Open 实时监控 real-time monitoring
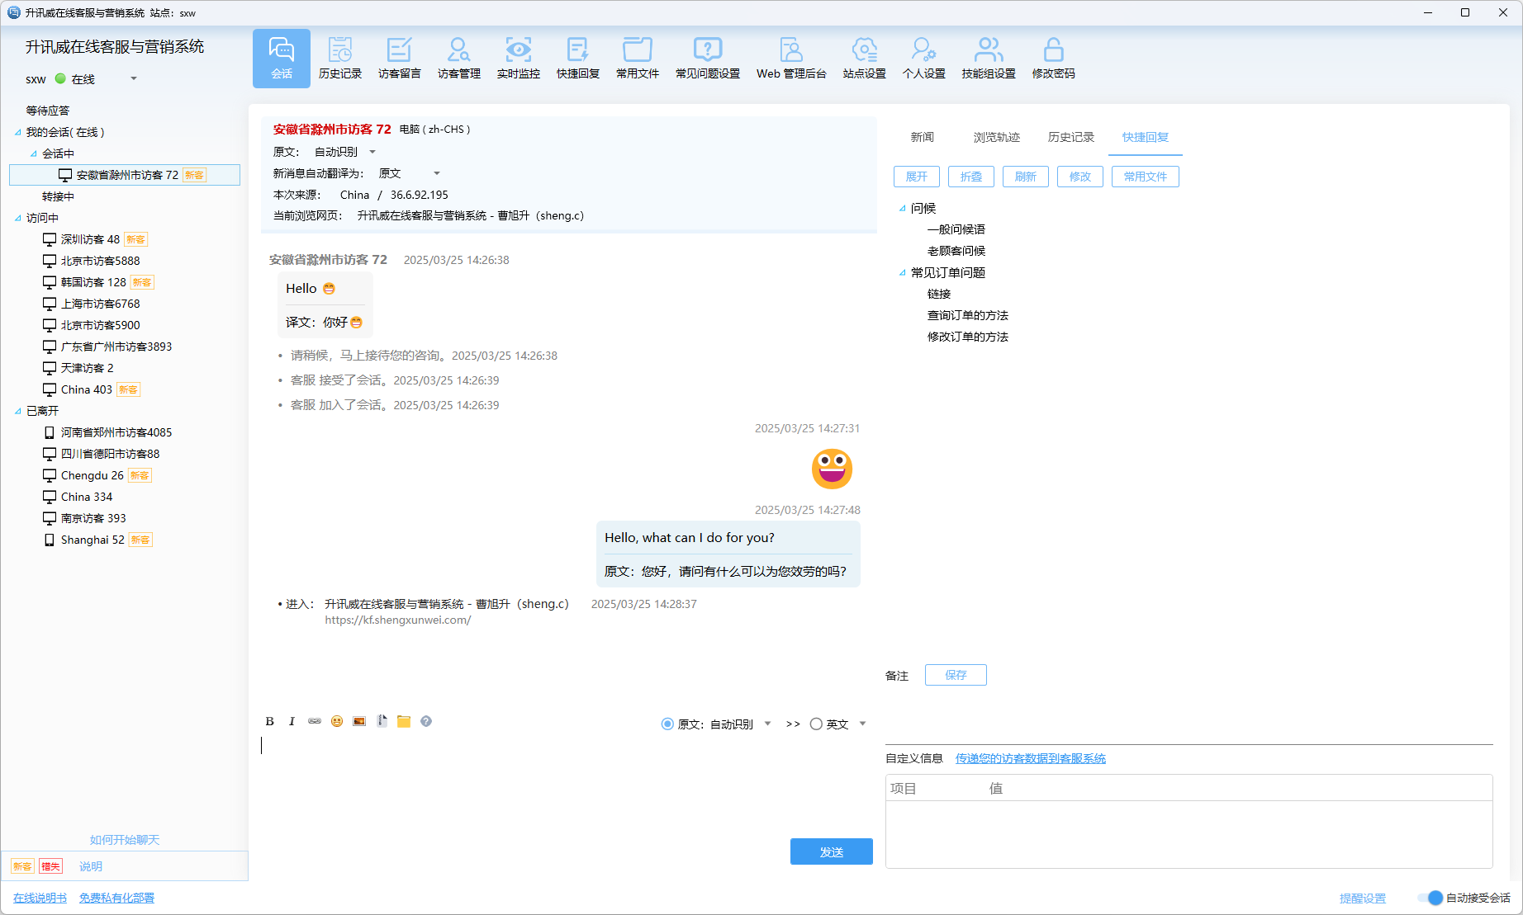 [x=518, y=58]
